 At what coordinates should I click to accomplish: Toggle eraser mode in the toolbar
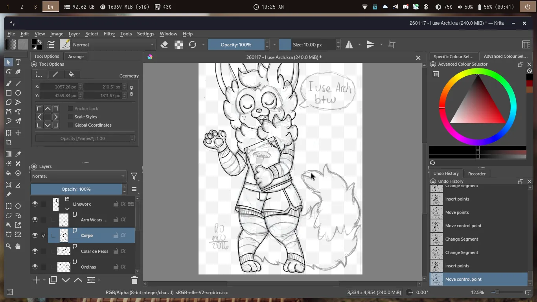pyautogui.click(x=164, y=45)
